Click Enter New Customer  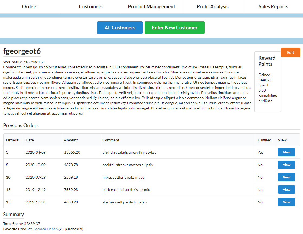[174, 27]
